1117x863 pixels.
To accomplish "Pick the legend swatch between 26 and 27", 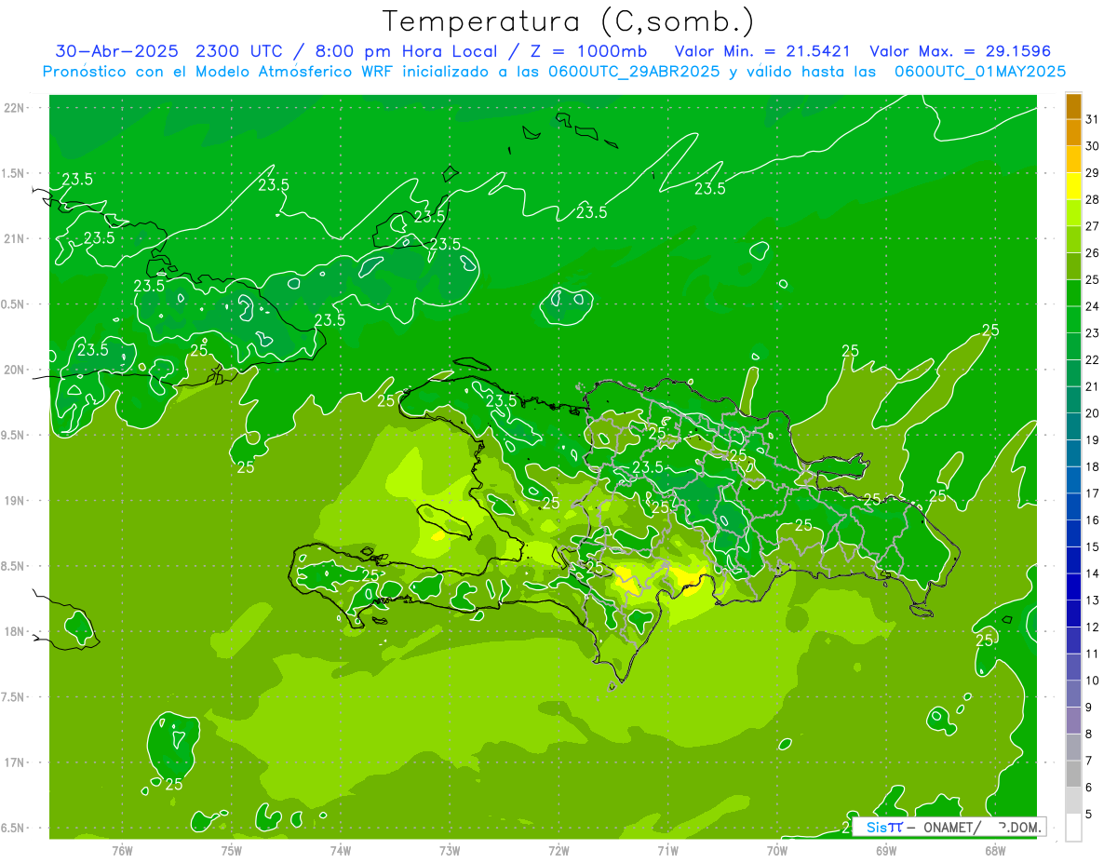I will [x=1073, y=239].
